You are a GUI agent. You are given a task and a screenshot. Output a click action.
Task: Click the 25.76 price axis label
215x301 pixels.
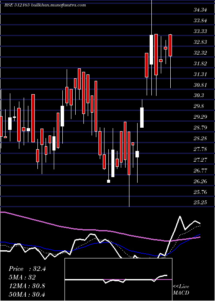click(x=200, y=192)
